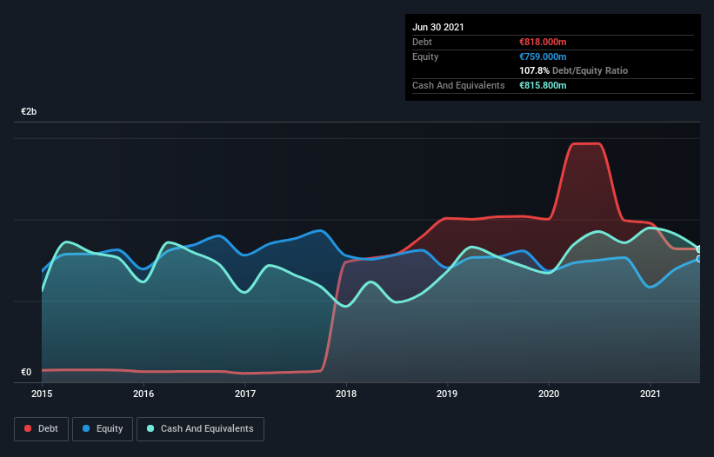Click the red Debt peak plateau in 2020
Screen dimensions: 714x457
pyautogui.click(x=586, y=143)
